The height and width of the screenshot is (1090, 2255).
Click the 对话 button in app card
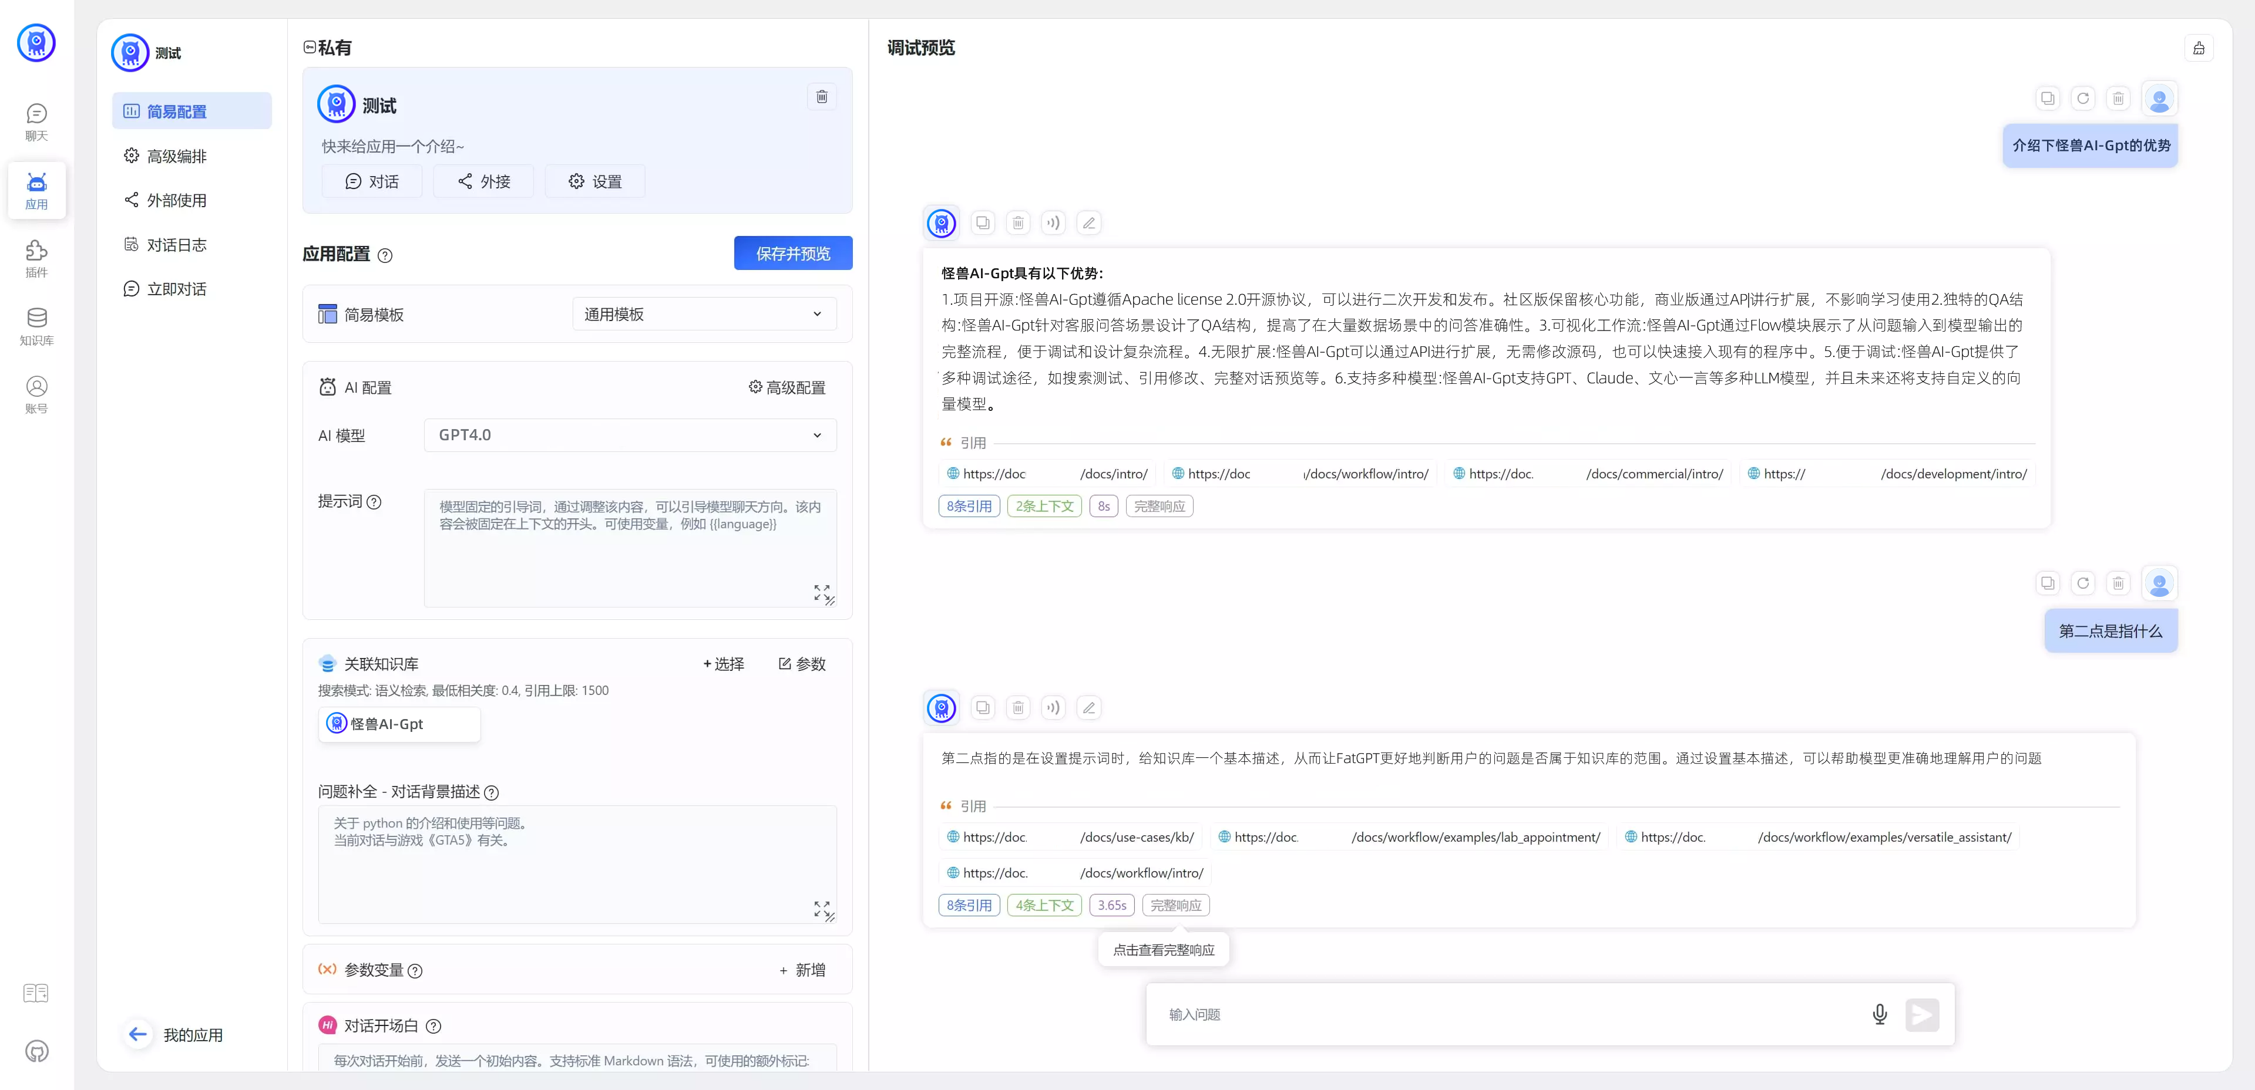point(372,181)
